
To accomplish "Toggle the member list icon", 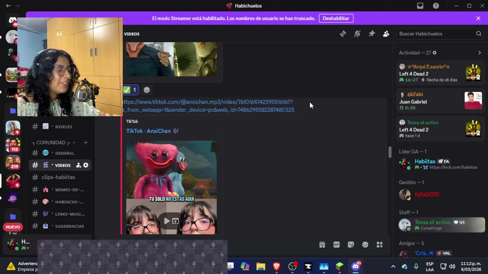I will (x=386, y=34).
